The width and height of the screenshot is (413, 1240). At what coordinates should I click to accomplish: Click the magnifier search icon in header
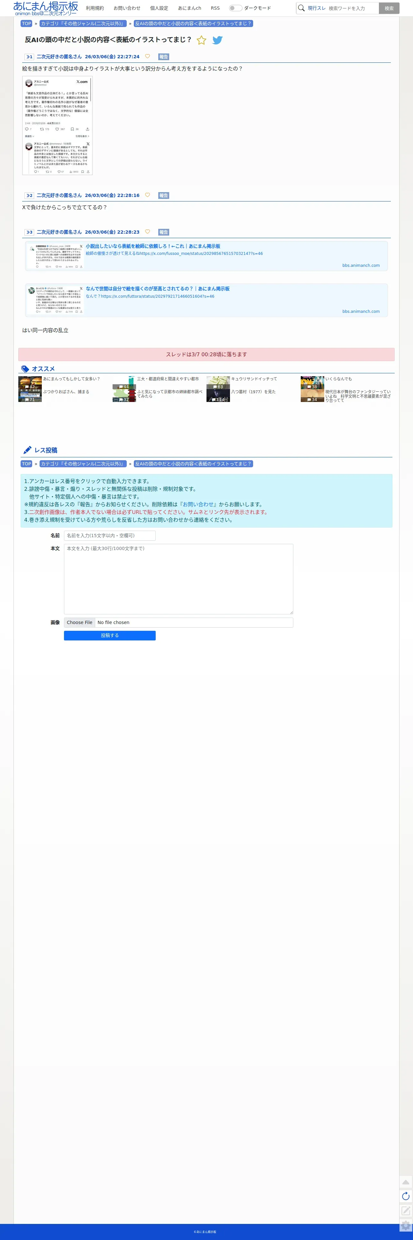click(x=301, y=8)
